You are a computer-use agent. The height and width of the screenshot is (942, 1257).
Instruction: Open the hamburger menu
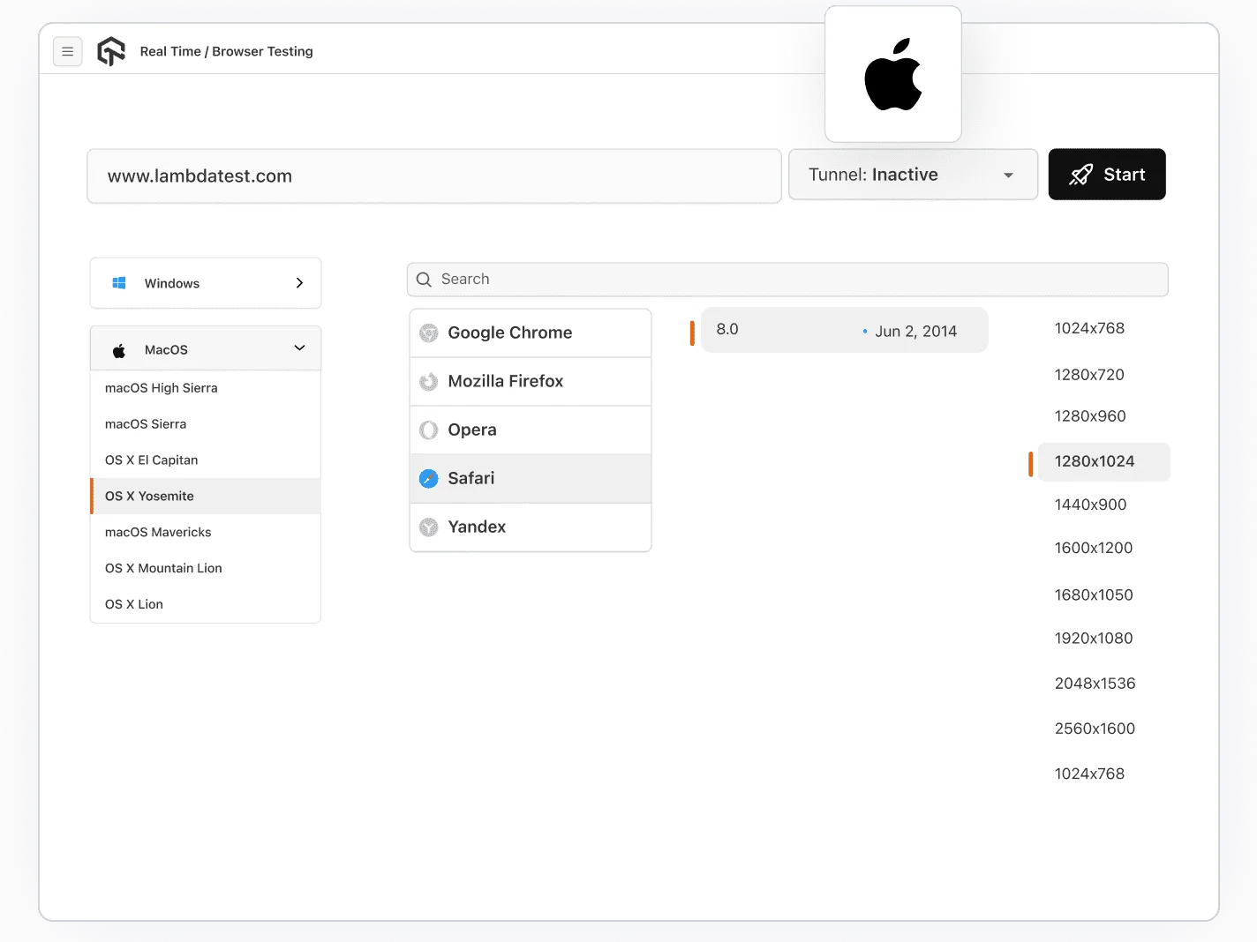(68, 51)
